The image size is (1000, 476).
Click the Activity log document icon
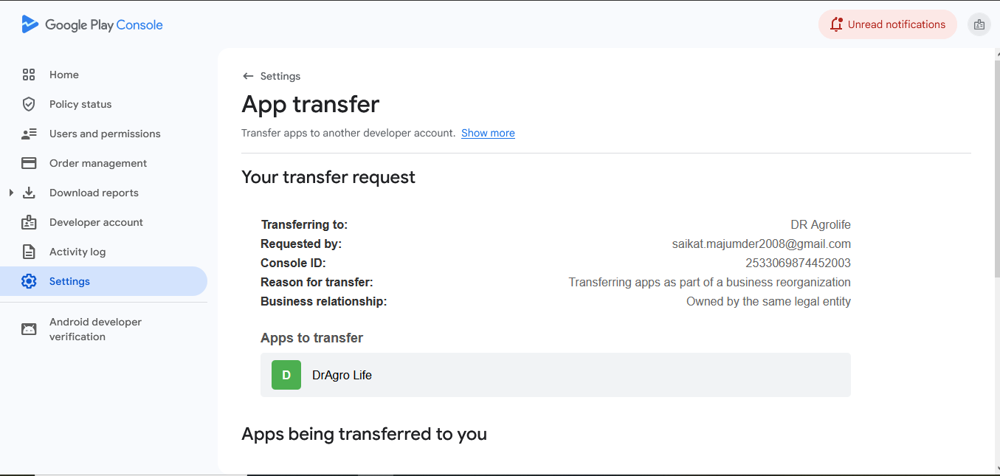pyautogui.click(x=29, y=252)
